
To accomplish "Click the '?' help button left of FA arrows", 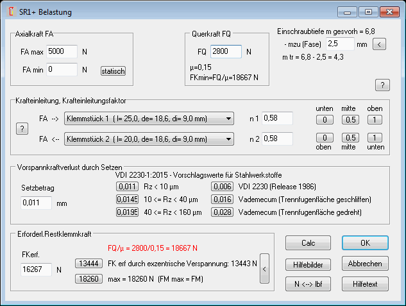I will [22, 129].
